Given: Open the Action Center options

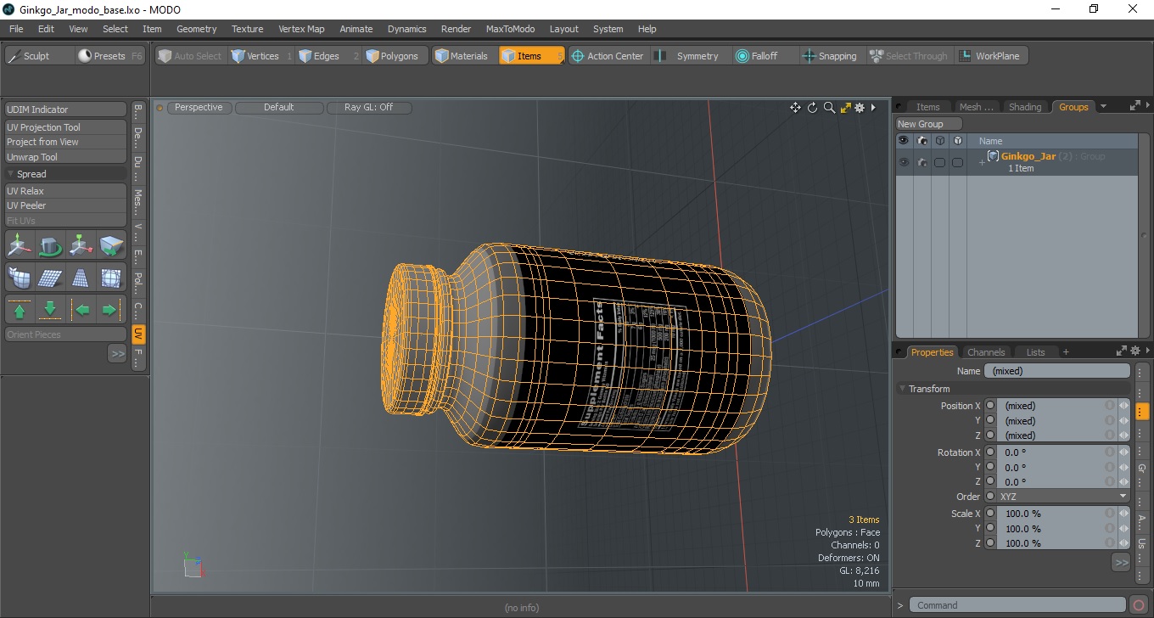Looking at the screenshot, I should pyautogui.click(x=608, y=56).
